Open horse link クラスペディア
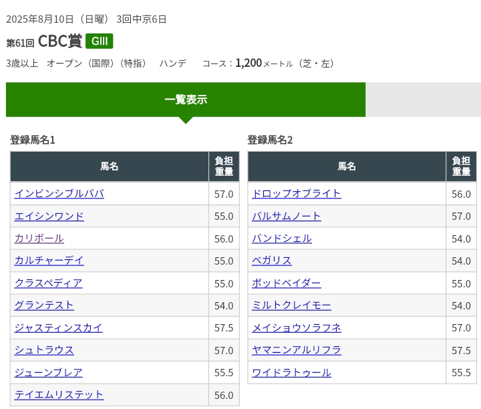The width and height of the screenshot is (481, 409). (x=49, y=283)
